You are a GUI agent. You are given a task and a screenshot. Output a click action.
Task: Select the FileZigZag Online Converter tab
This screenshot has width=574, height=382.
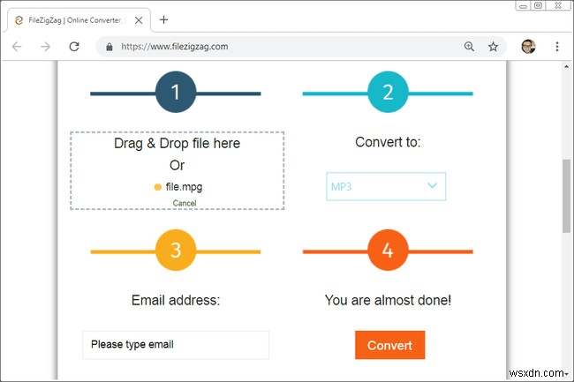coord(79,20)
